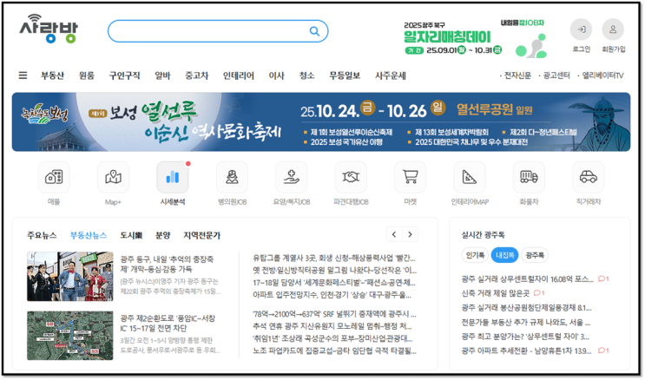Select the 광주톡 filter
The height and width of the screenshot is (380, 645).
tap(535, 255)
